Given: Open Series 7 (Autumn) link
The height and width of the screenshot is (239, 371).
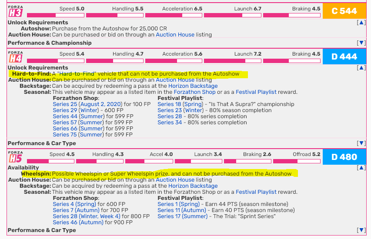Looking at the screenshot, I should [x=76, y=210].
